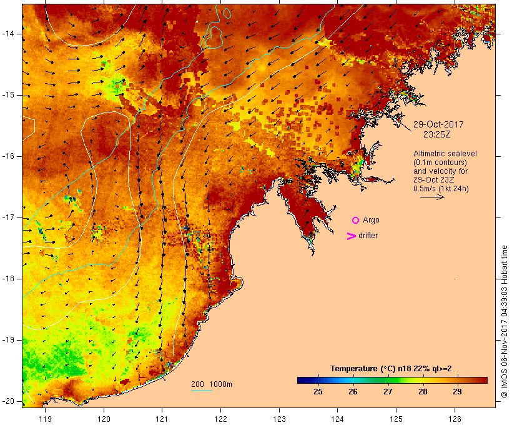The image size is (512, 425).
Task: Click the 0.5m/s velocity scale arrow
Action: tap(432, 197)
